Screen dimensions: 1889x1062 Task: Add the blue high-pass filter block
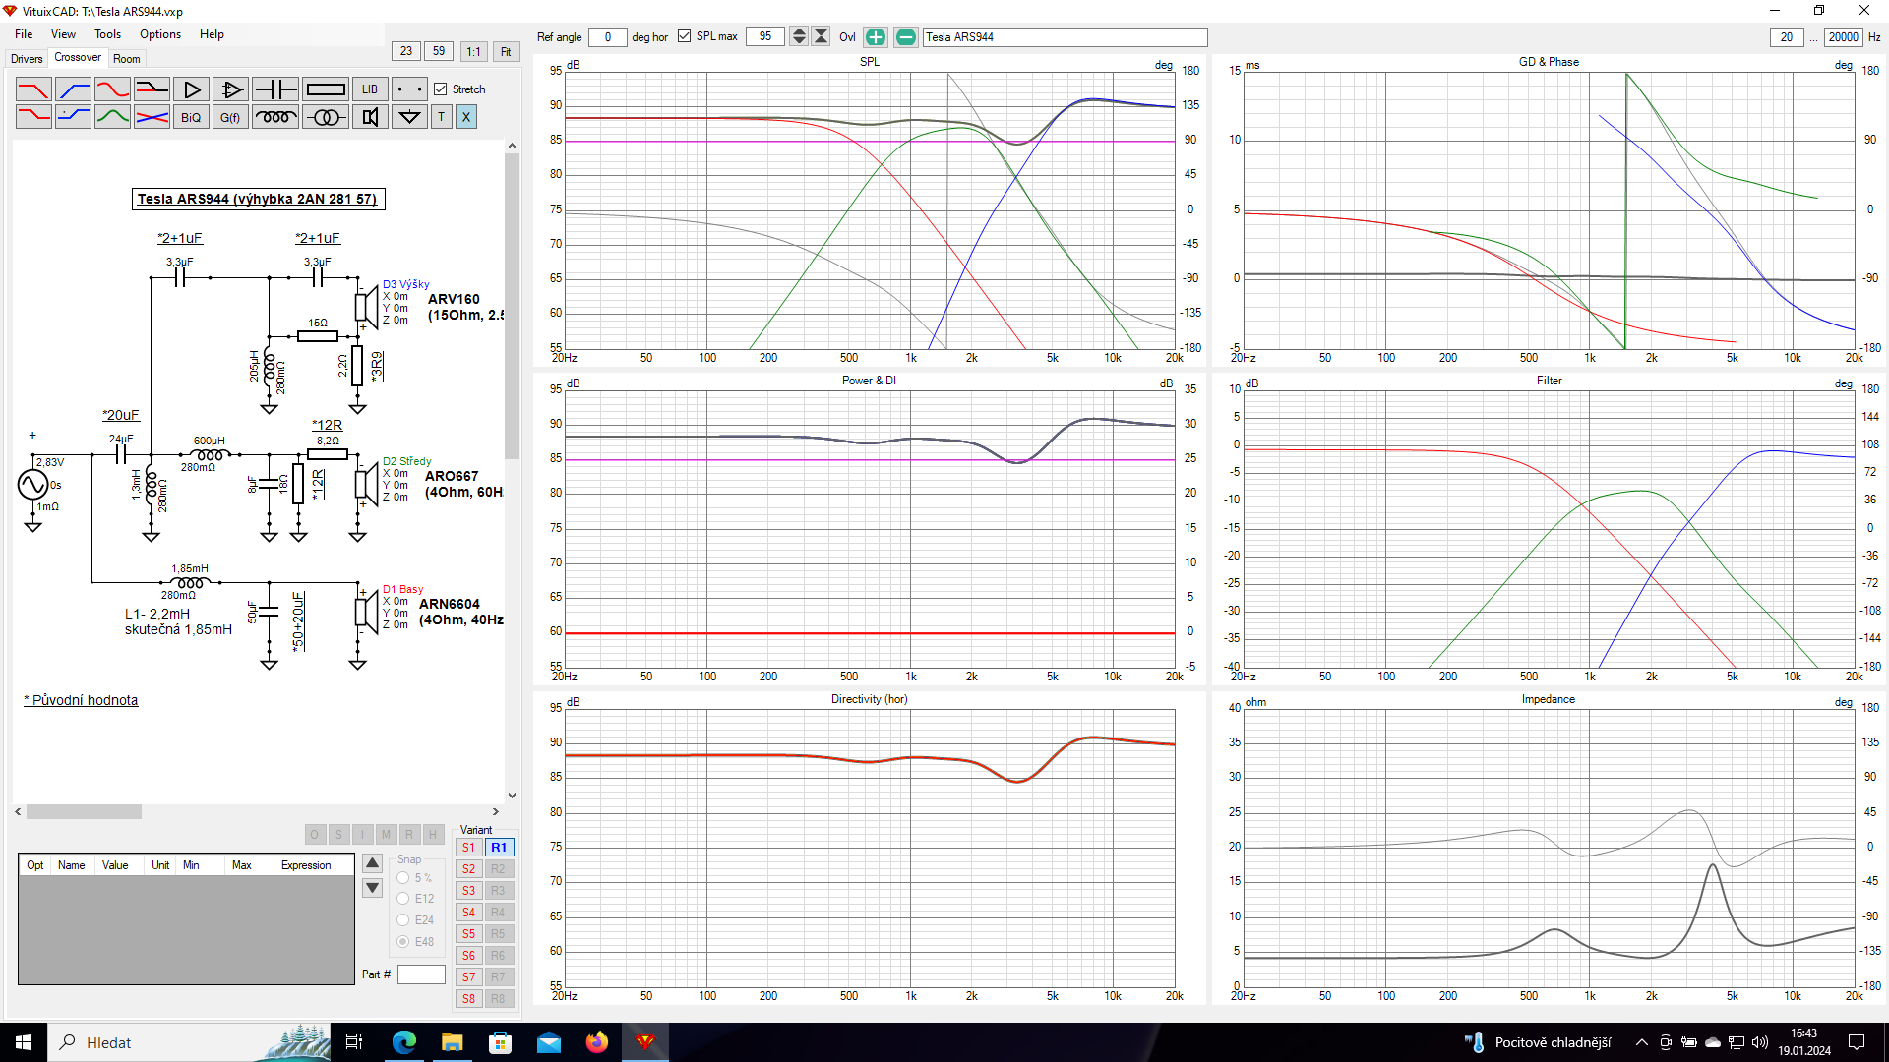tap(73, 89)
